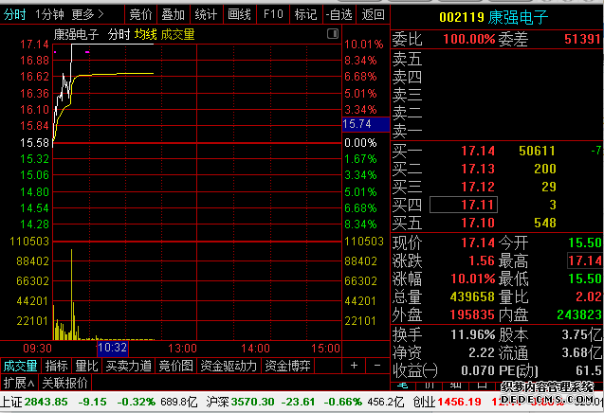Remove stock via -自选 button
Screen dimensions: 604x413
339,14
